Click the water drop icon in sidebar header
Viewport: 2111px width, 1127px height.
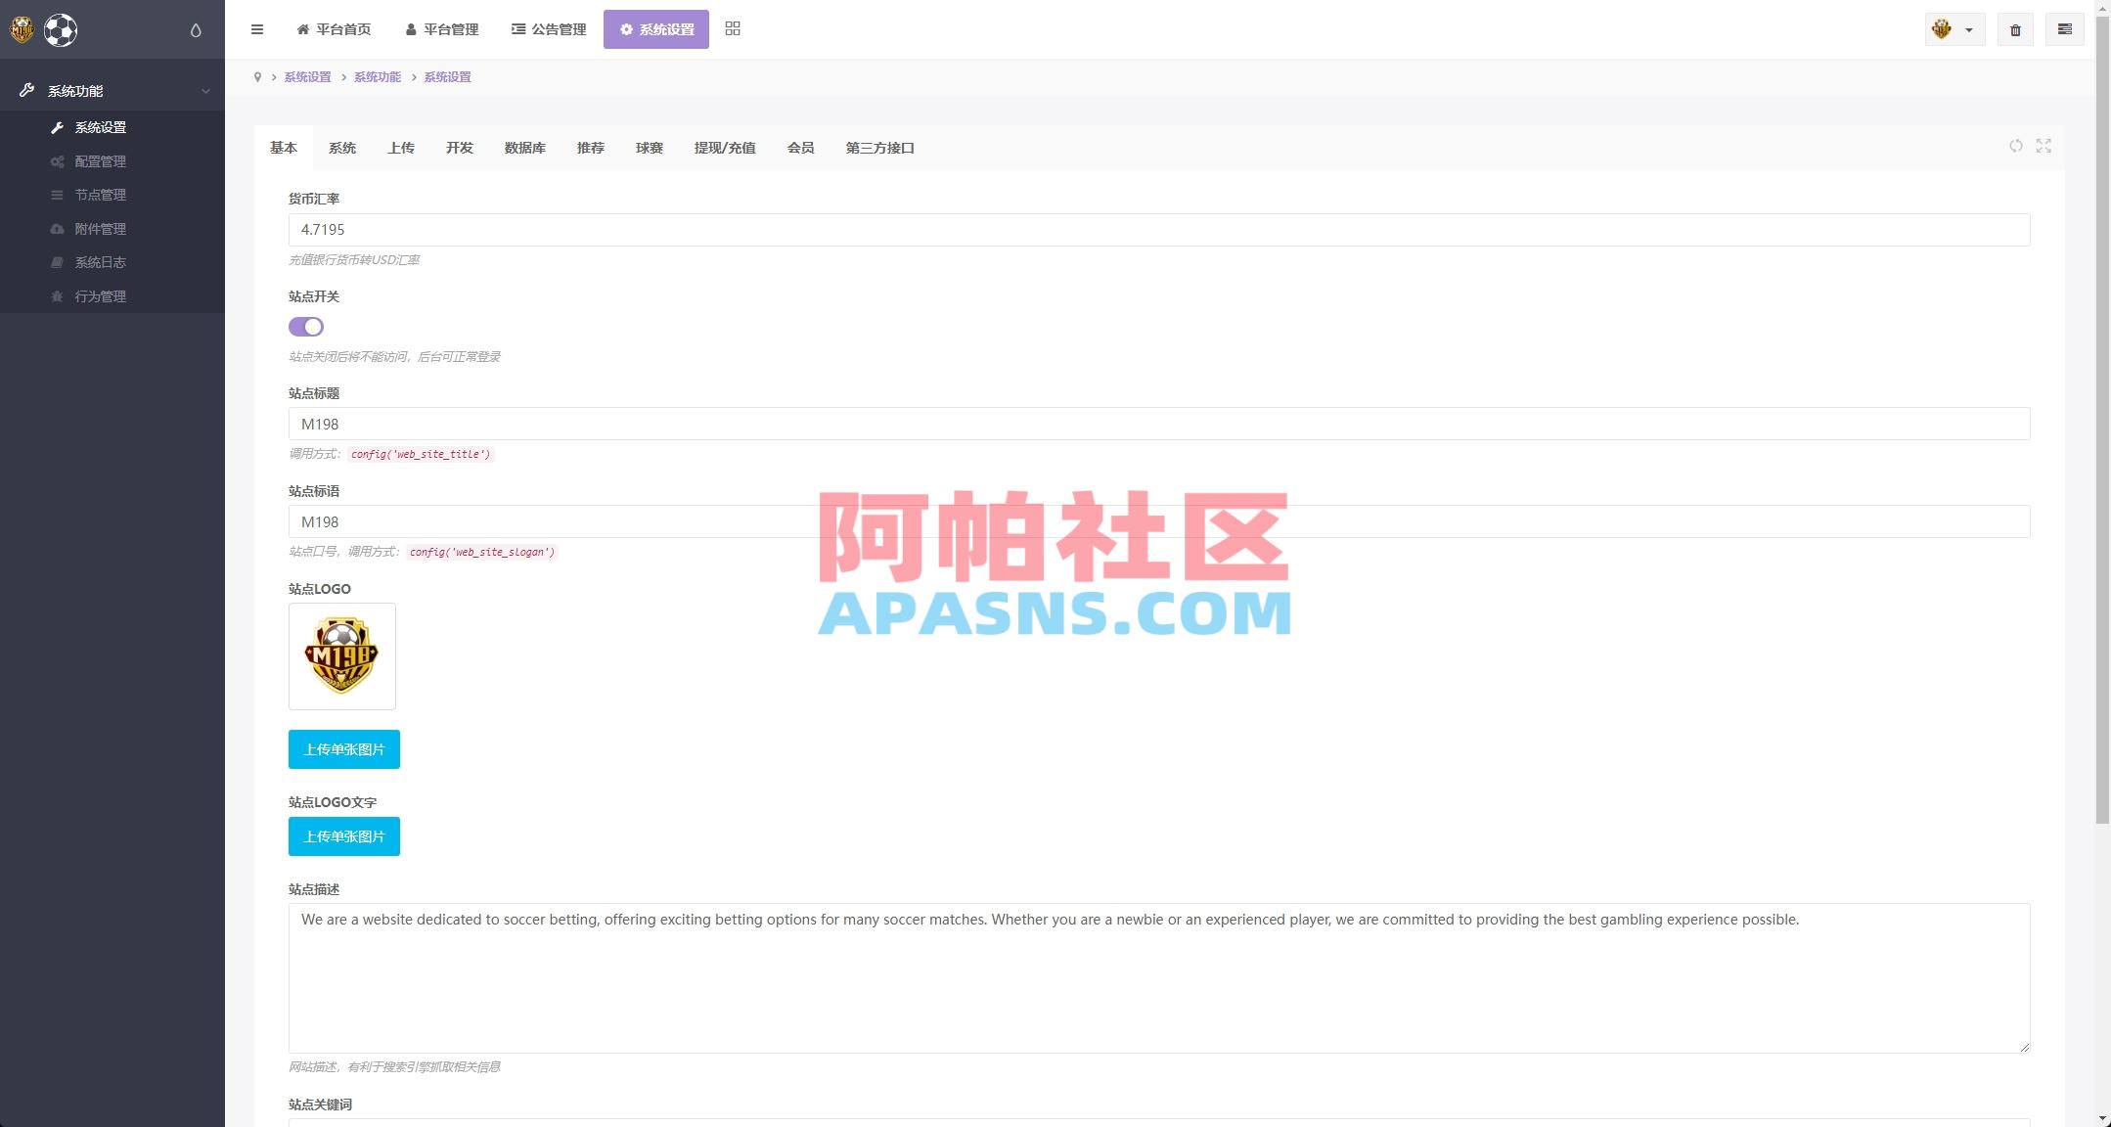click(195, 29)
